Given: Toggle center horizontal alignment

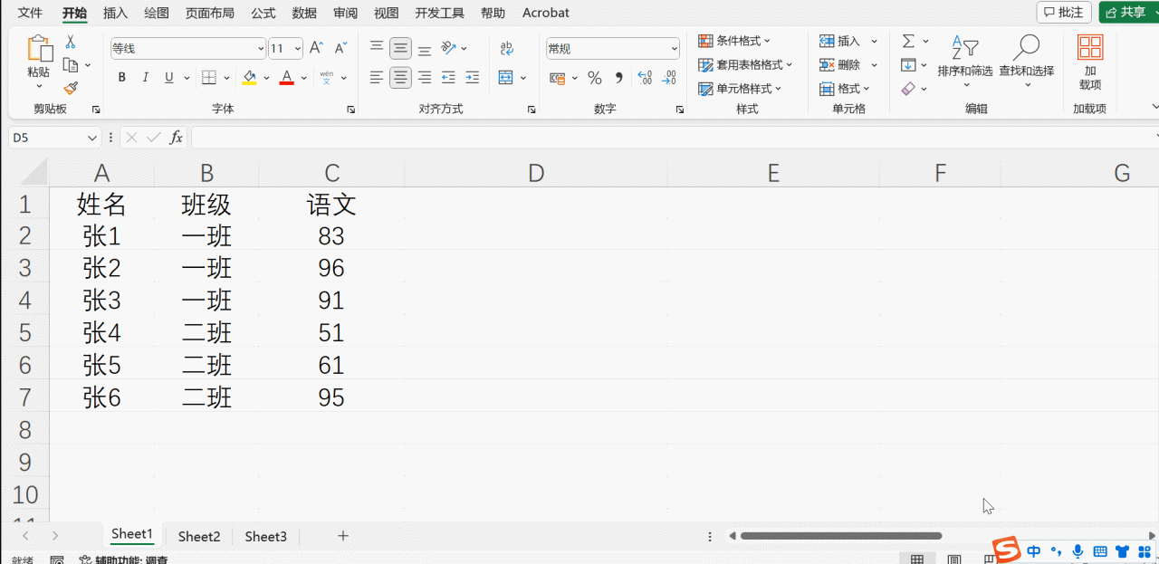Looking at the screenshot, I should (x=400, y=78).
